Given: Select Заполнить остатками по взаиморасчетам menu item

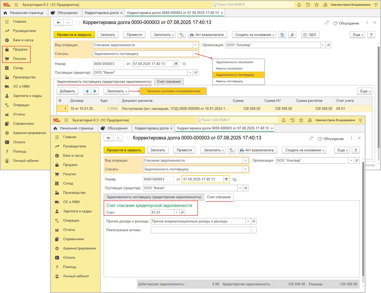Looking at the screenshot, I should [173, 91].
